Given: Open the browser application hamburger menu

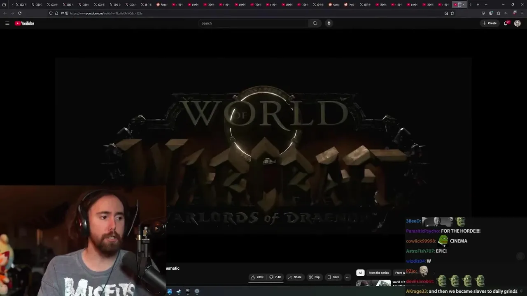Looking at the screenshot, I should coord(522,13).
